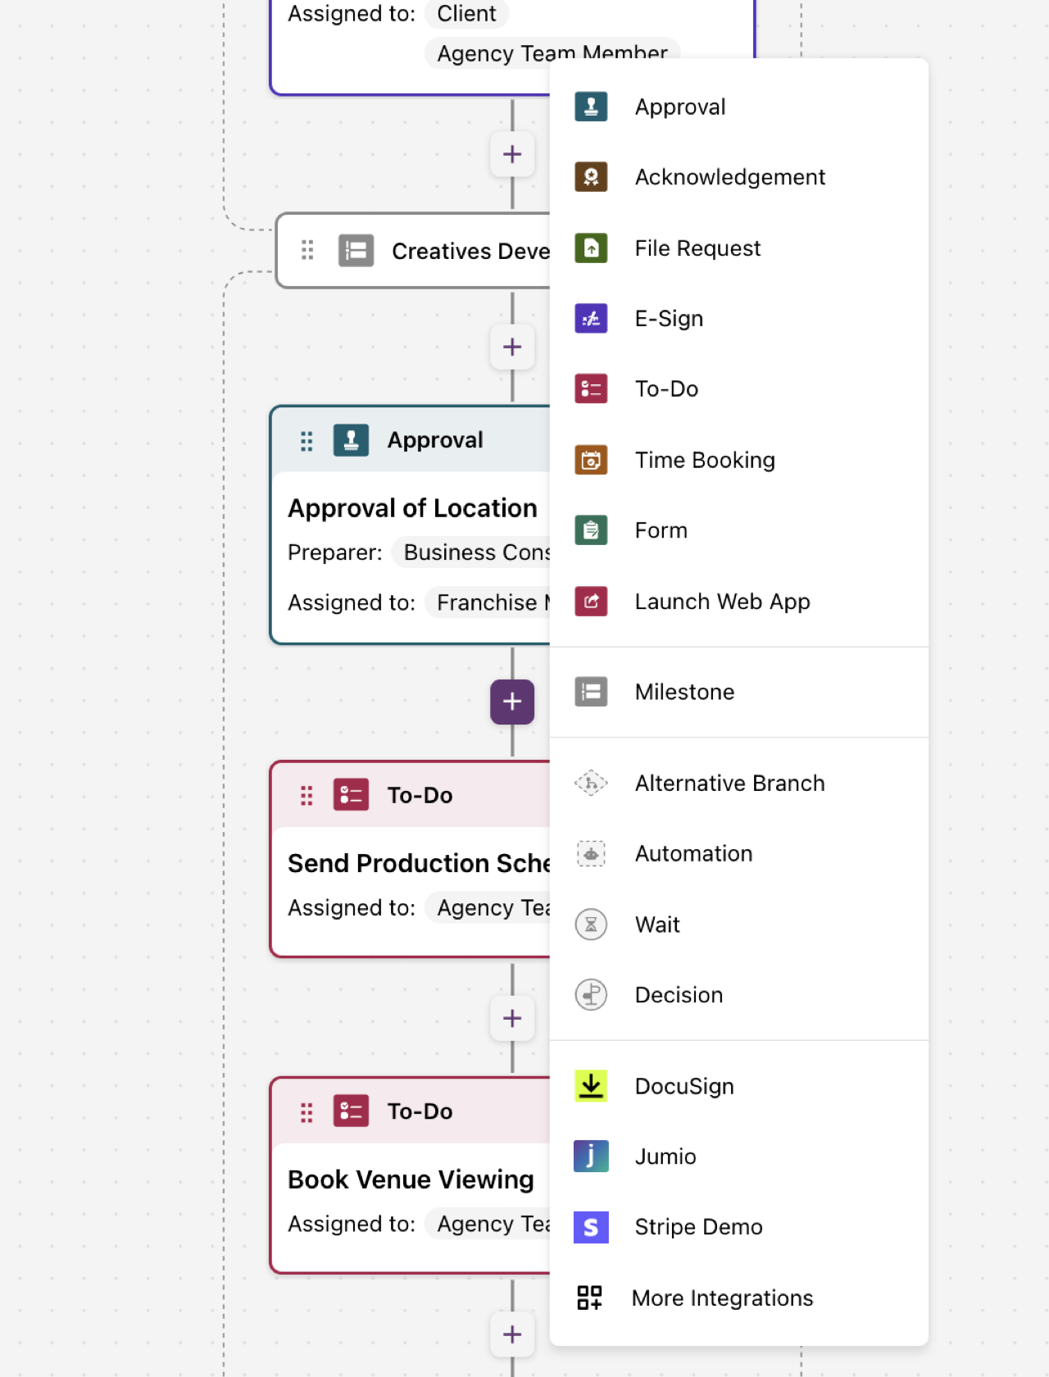Insert a Milestone from the menu

(683, 692)
